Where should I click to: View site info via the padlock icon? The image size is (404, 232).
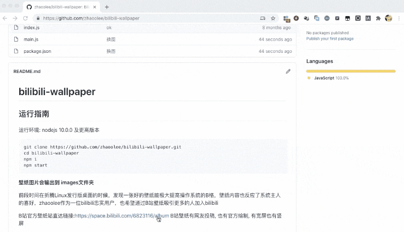click(38, 18)
